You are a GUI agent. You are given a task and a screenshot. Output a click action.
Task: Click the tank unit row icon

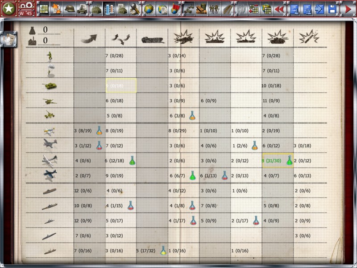50,86
